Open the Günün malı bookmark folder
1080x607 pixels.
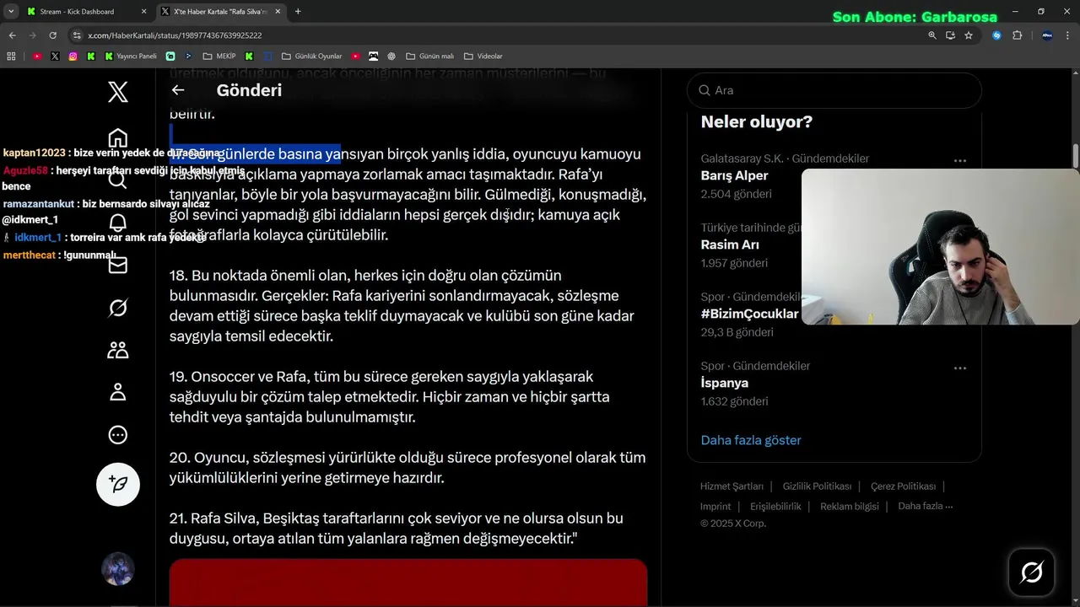(x=429, y=56)
